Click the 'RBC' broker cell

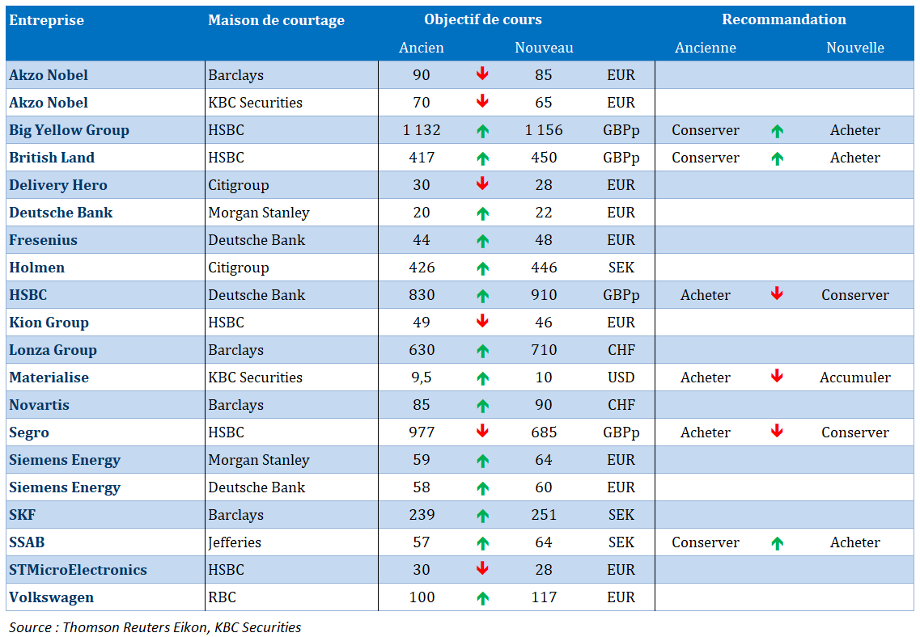tap(222, 597)
